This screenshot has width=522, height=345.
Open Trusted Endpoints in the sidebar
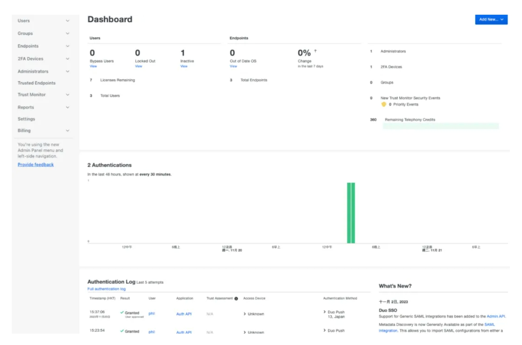[x=36, y=83]
